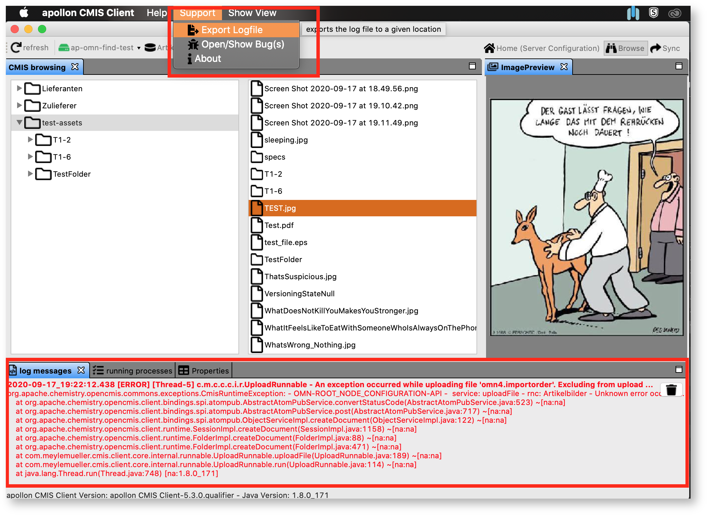Expand the TestFolder tree node

click(x=30, y=174)
